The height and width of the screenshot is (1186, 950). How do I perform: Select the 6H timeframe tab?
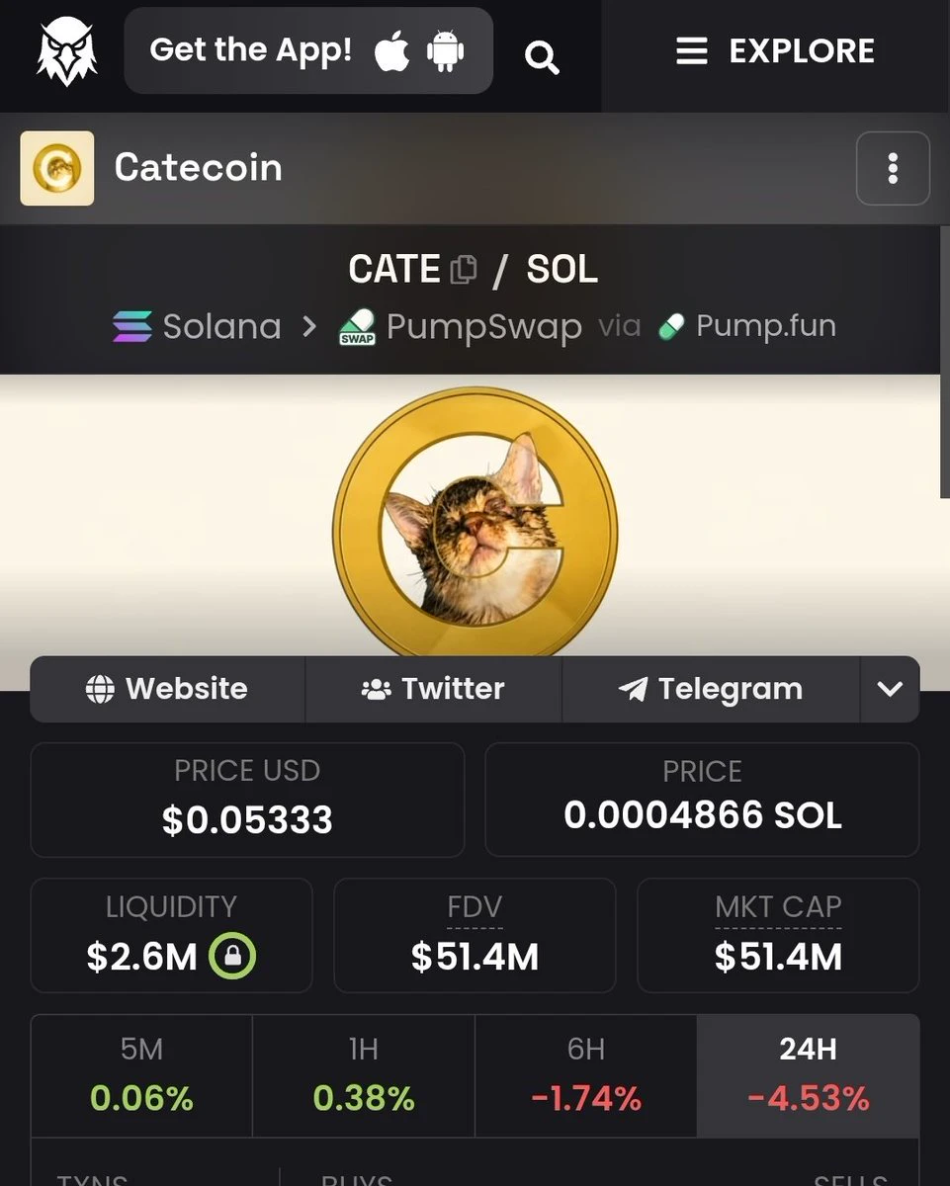tap(586, 1075)
